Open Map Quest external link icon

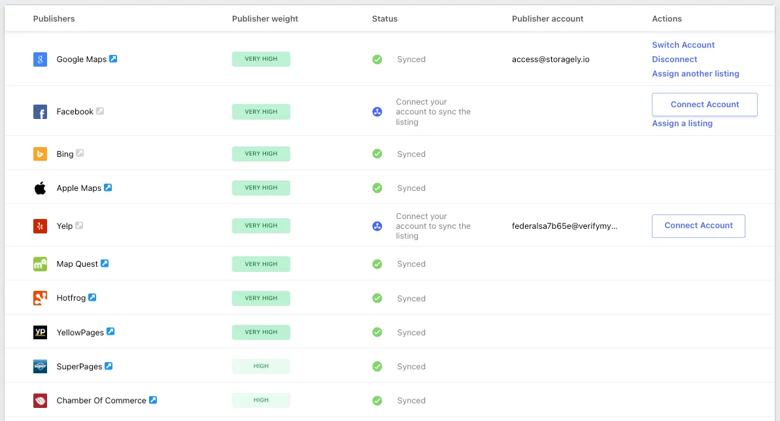105,263
